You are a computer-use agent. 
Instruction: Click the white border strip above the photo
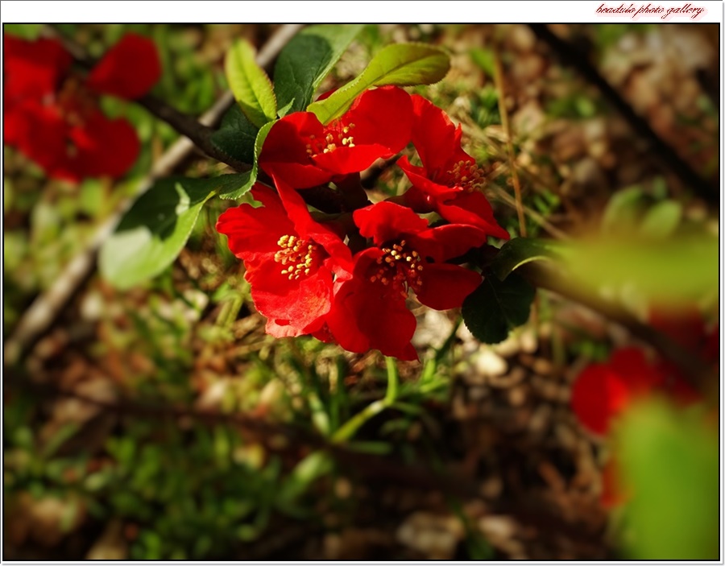point(322,10)
